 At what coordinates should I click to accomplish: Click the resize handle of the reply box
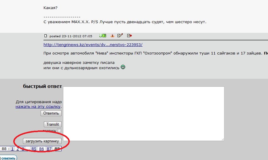click(223, 139)
